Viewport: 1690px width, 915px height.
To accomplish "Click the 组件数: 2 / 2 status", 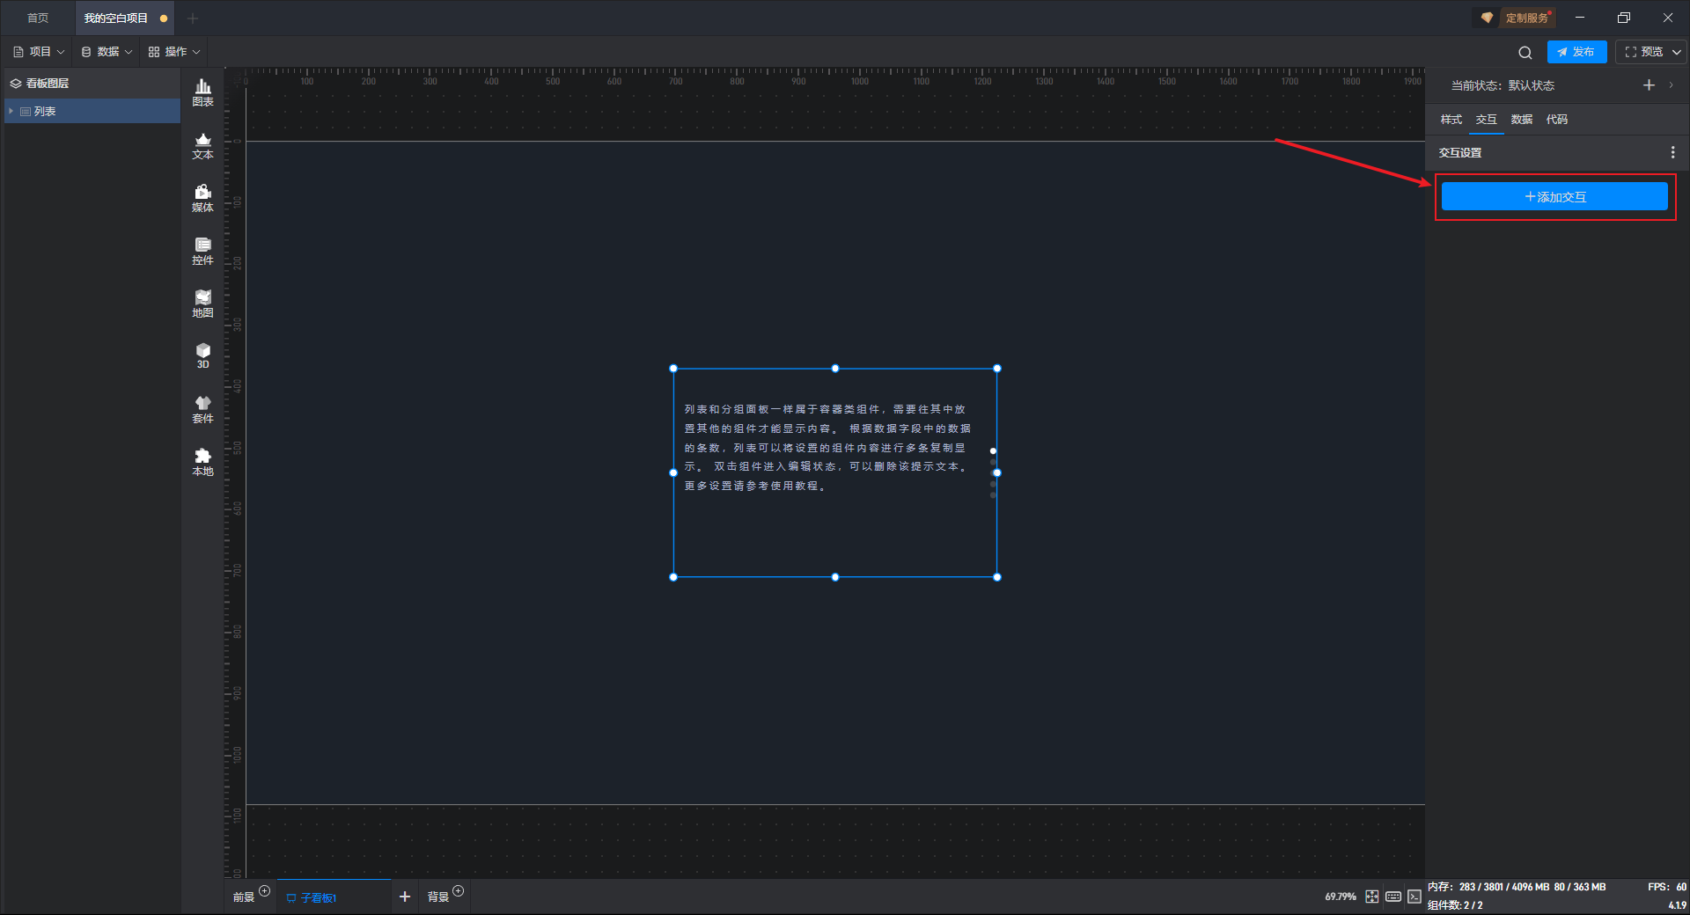I will pos(1455,904).
